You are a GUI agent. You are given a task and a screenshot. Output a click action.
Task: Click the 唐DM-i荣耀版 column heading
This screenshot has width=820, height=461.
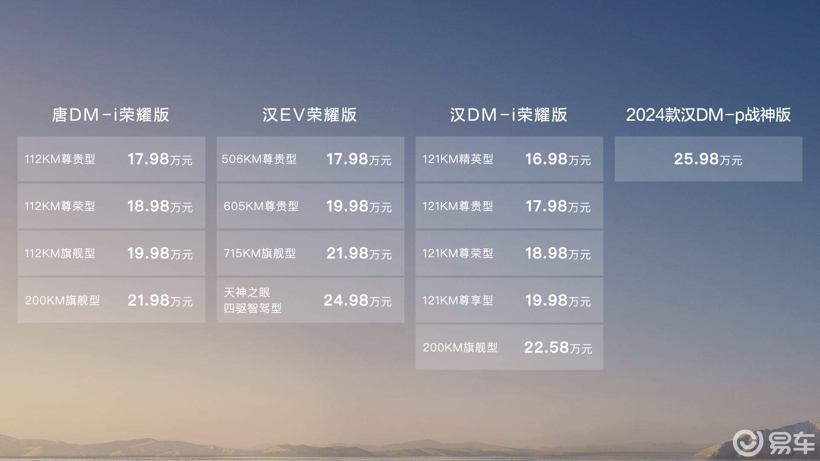pos(111,115)
